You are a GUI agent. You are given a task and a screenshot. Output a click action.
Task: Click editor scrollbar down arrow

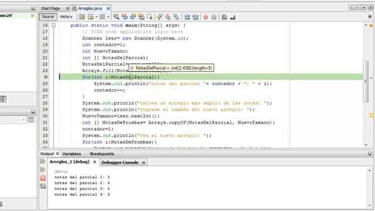click(x=366, y=145)
